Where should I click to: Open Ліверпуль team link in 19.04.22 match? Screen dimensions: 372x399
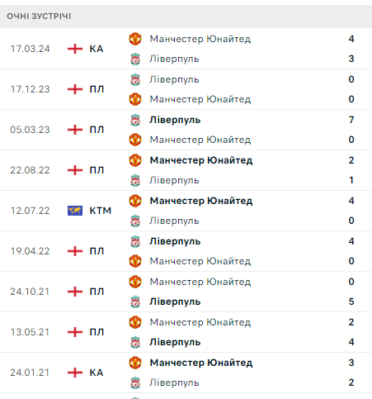(175, 241)
